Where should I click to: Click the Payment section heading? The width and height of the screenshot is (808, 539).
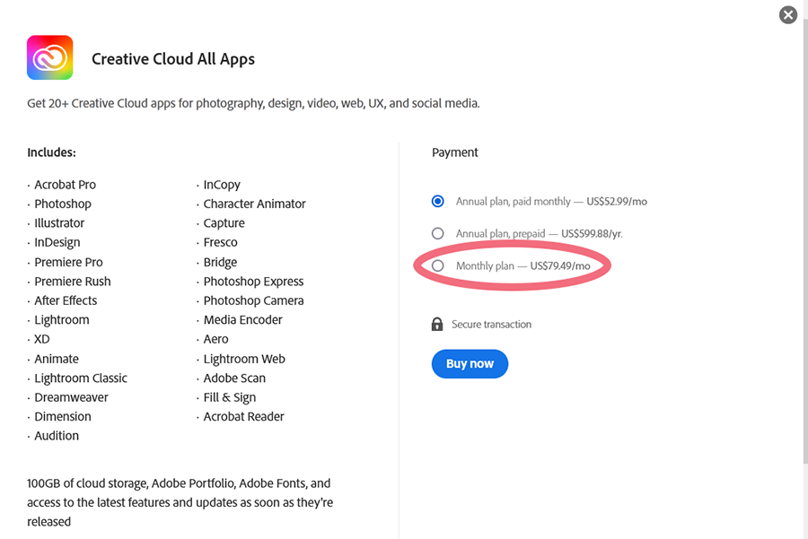(x=454, y=152)
